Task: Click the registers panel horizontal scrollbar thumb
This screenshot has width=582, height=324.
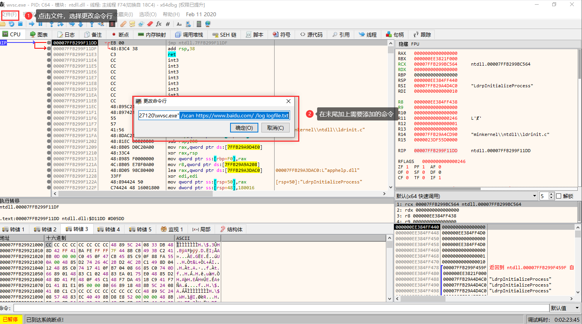Action: [x=438, y=189]
